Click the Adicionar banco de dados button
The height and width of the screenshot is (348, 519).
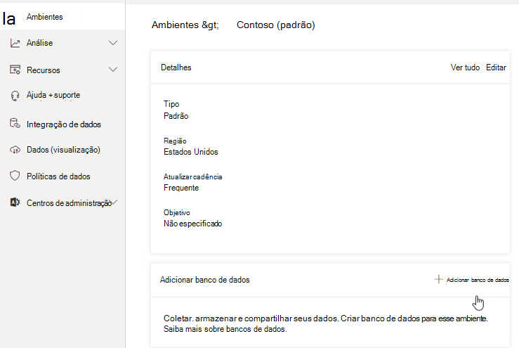click(472, 280)
